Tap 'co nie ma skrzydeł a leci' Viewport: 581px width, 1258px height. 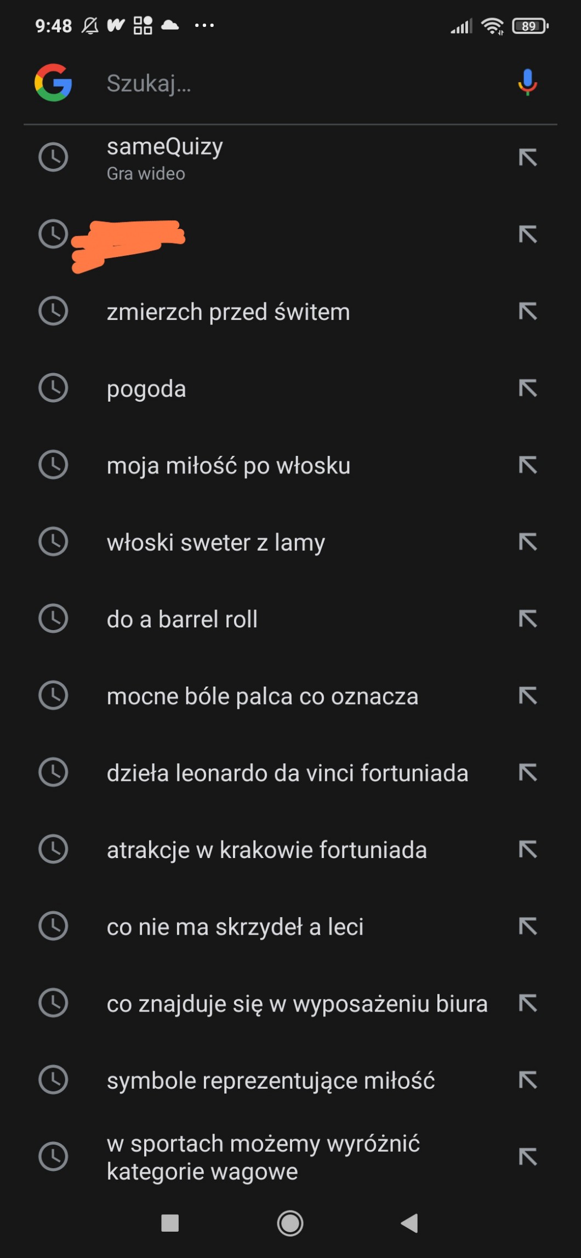pos(235,927)
